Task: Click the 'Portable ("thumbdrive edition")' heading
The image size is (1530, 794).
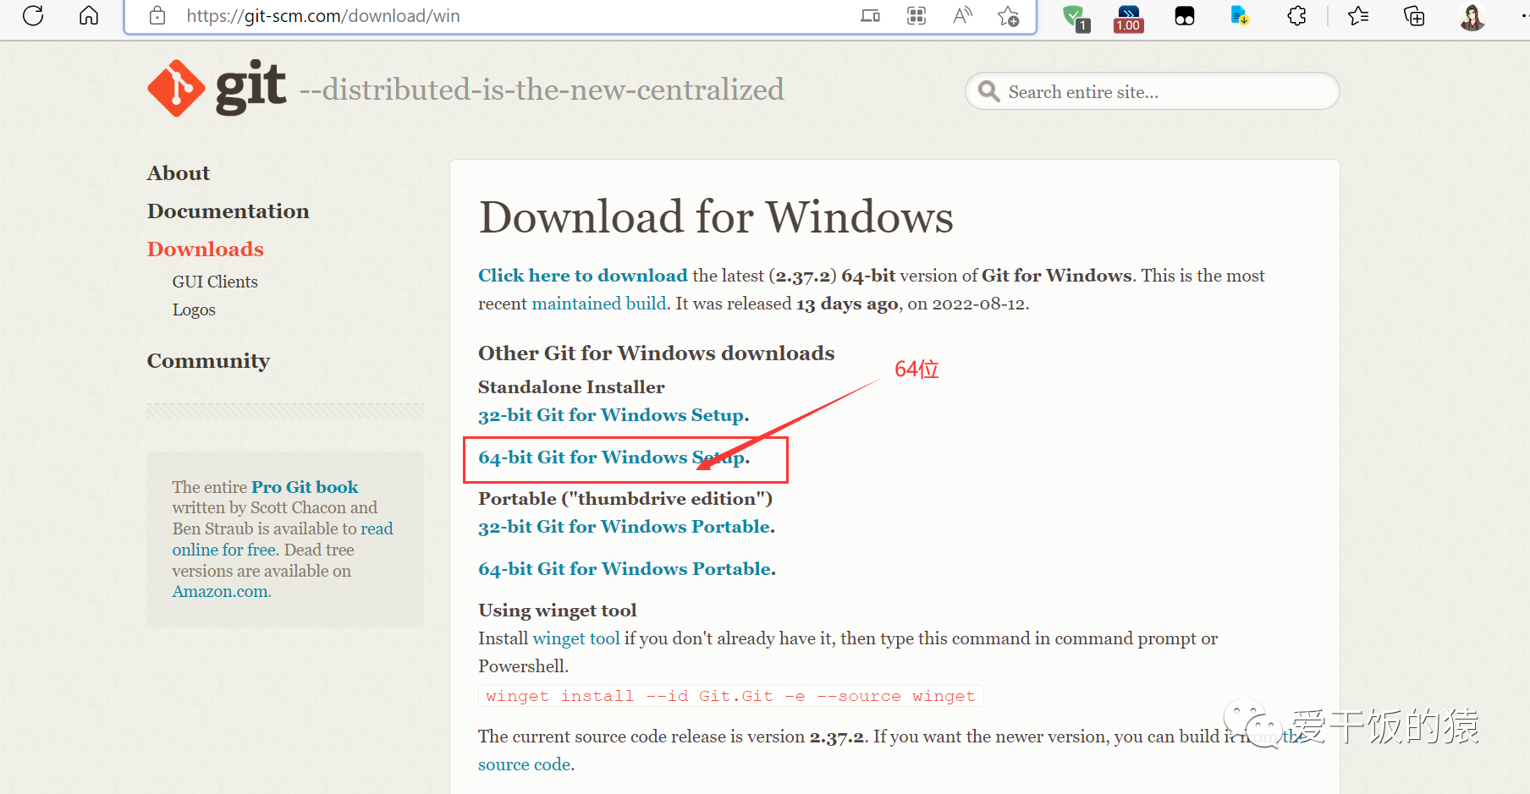Action: (625, 499)
